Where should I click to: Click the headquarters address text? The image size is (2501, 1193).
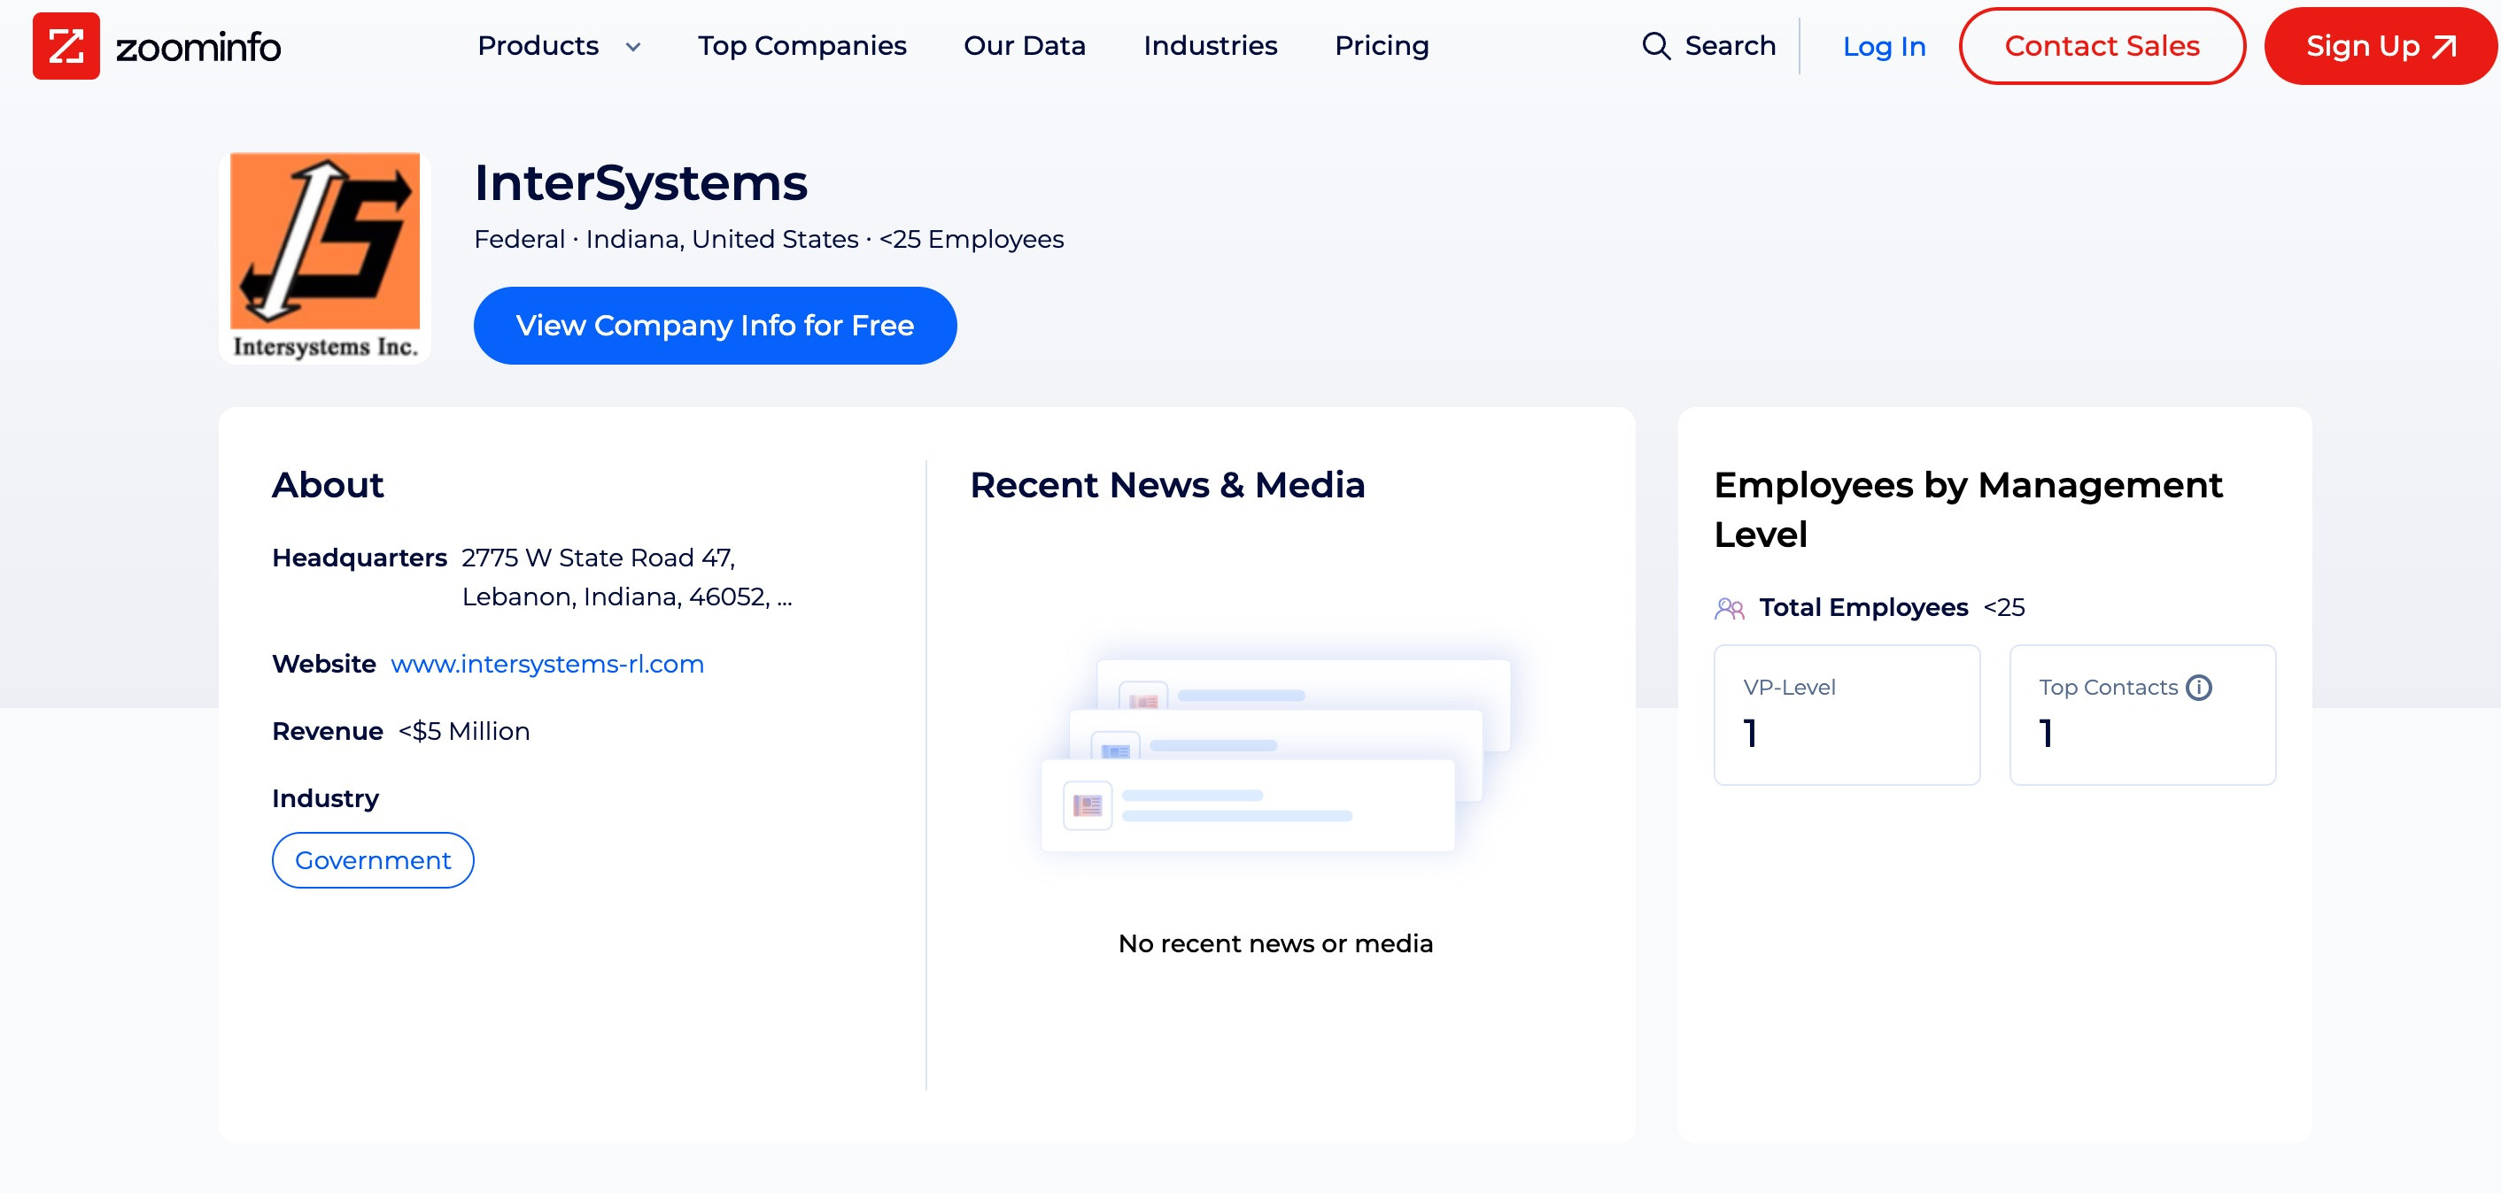[627, 577]
